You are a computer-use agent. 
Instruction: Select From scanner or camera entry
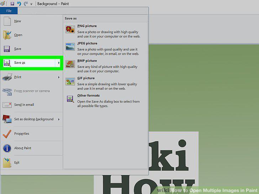tap(31, 91)
